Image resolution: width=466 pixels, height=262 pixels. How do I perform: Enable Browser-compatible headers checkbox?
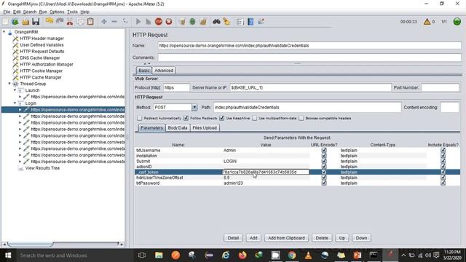tap(301, 118)
